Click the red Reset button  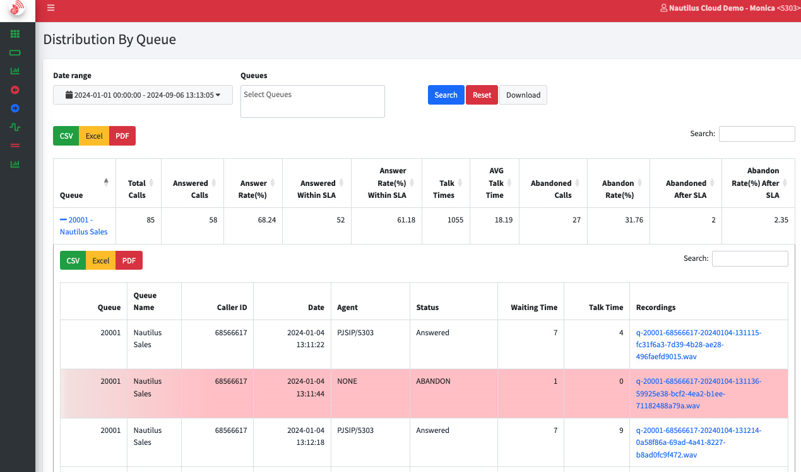click(x=482, y=95)
